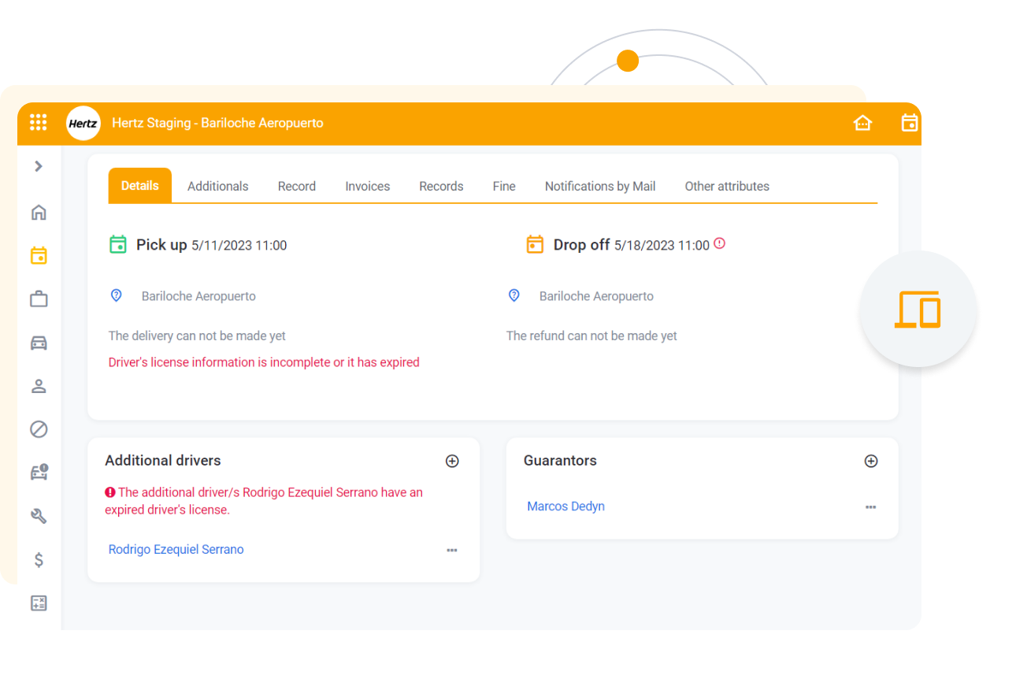
Task: Select the briefcase icon in the sidebar
Action: tap(38, 299)
